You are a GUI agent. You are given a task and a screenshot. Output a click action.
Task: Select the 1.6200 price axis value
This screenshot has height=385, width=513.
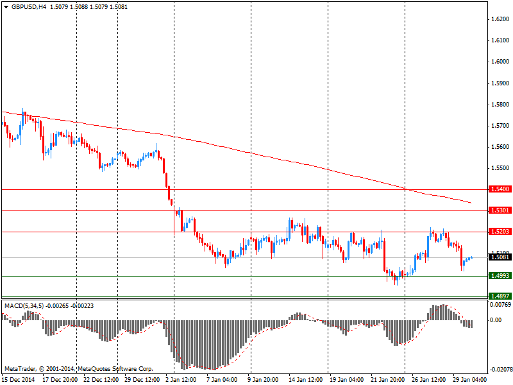tap(500, 19)
